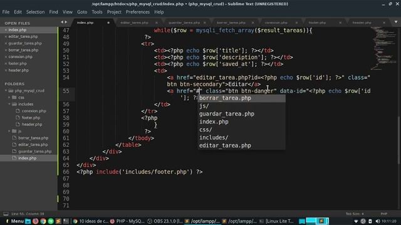The height and width of the screenshot is (225, 401).
Task: Open the Goto menu
Action: pyautogui.click(x=82, y=12)
